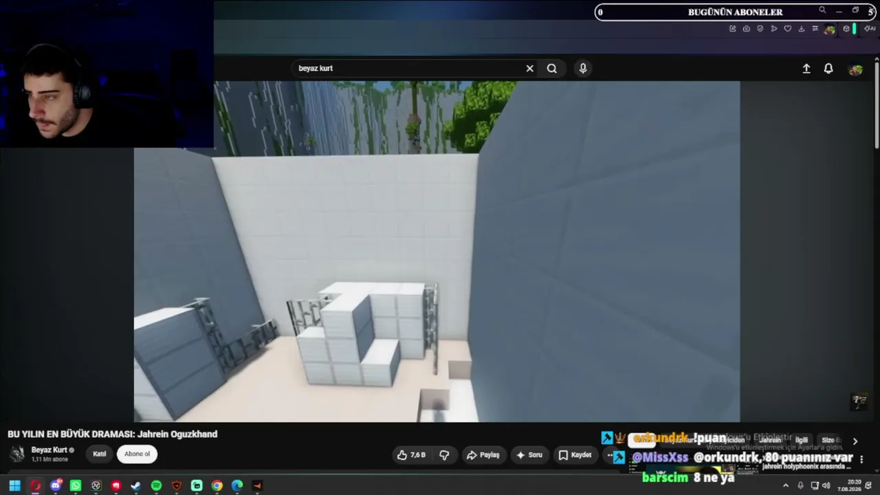Click the Katıl join button
This screenshot has width=880, height=495.
[x=100, y=454]
